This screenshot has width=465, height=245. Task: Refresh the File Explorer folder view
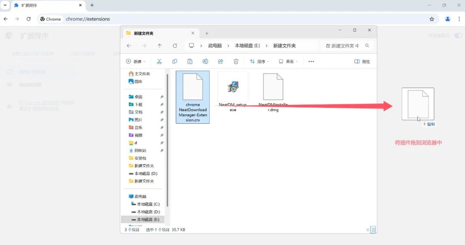click(175, 46)
